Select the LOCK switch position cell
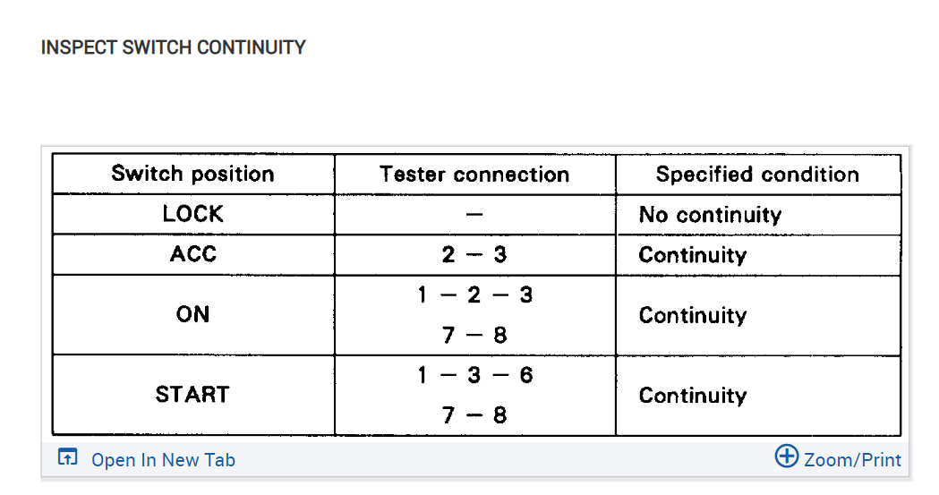Screen dimensions: 939x495 click(192, 215)
